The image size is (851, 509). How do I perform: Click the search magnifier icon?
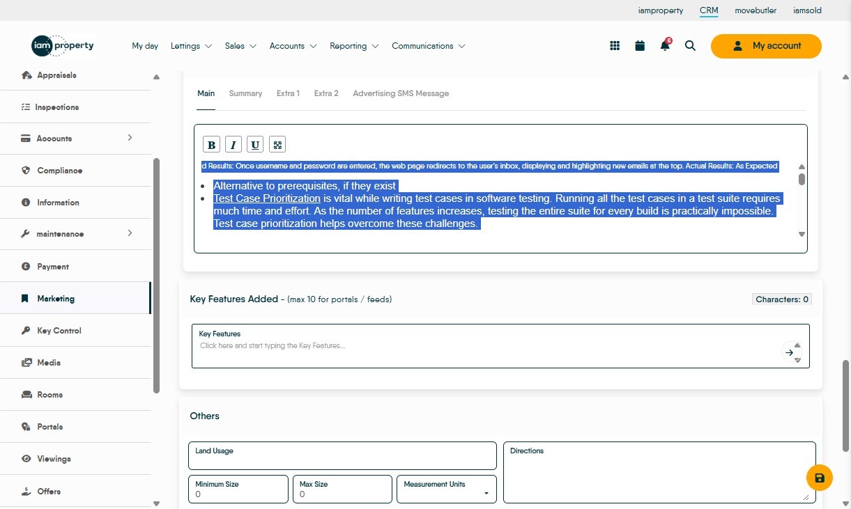tap(690, 46)
